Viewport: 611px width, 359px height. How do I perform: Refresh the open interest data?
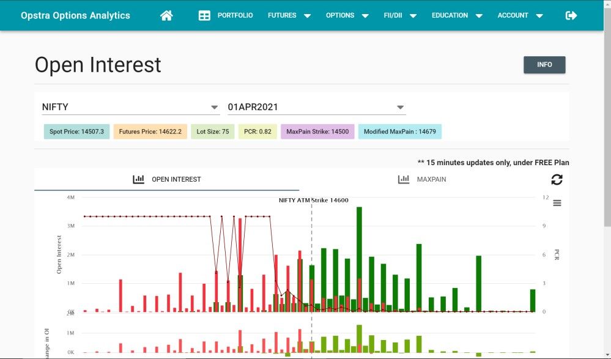[x=557, y=179]
